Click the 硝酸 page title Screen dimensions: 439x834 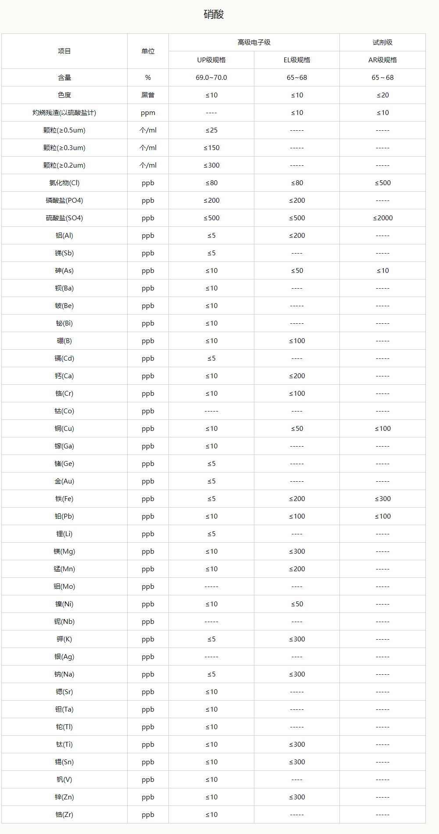(214, 14)
